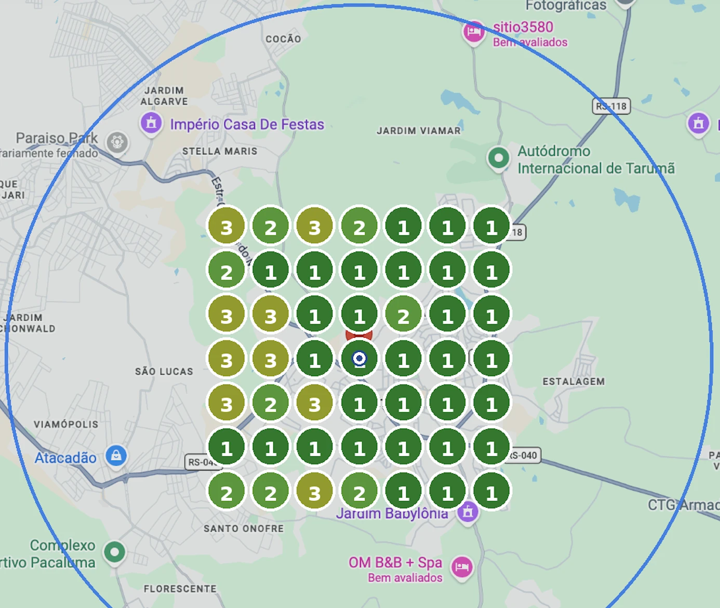Open the Atacadão place label

click(x=65, y=458)
